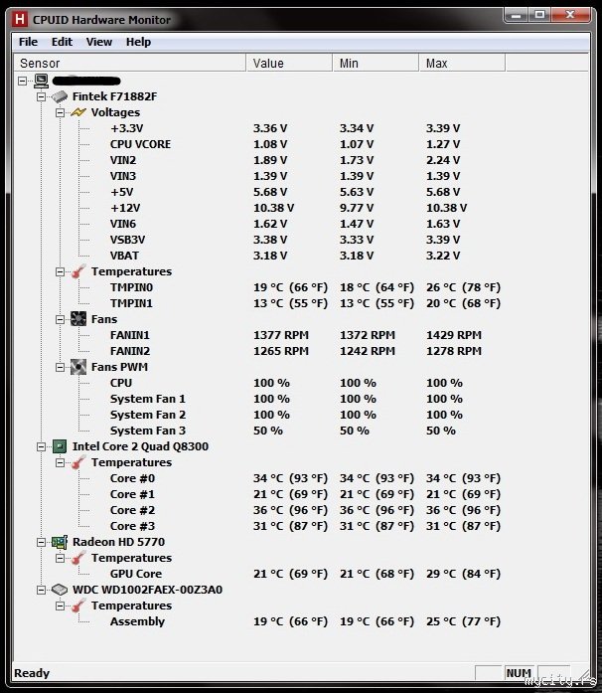
Task: Select the TMPIN0 row
Action: tap(131, 287)
